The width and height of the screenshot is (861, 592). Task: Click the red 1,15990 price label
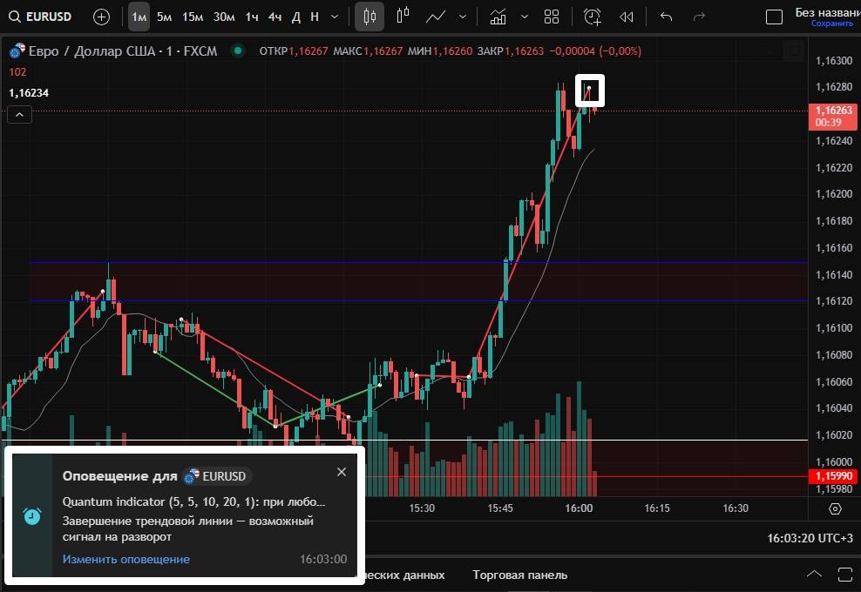(834, 476)
